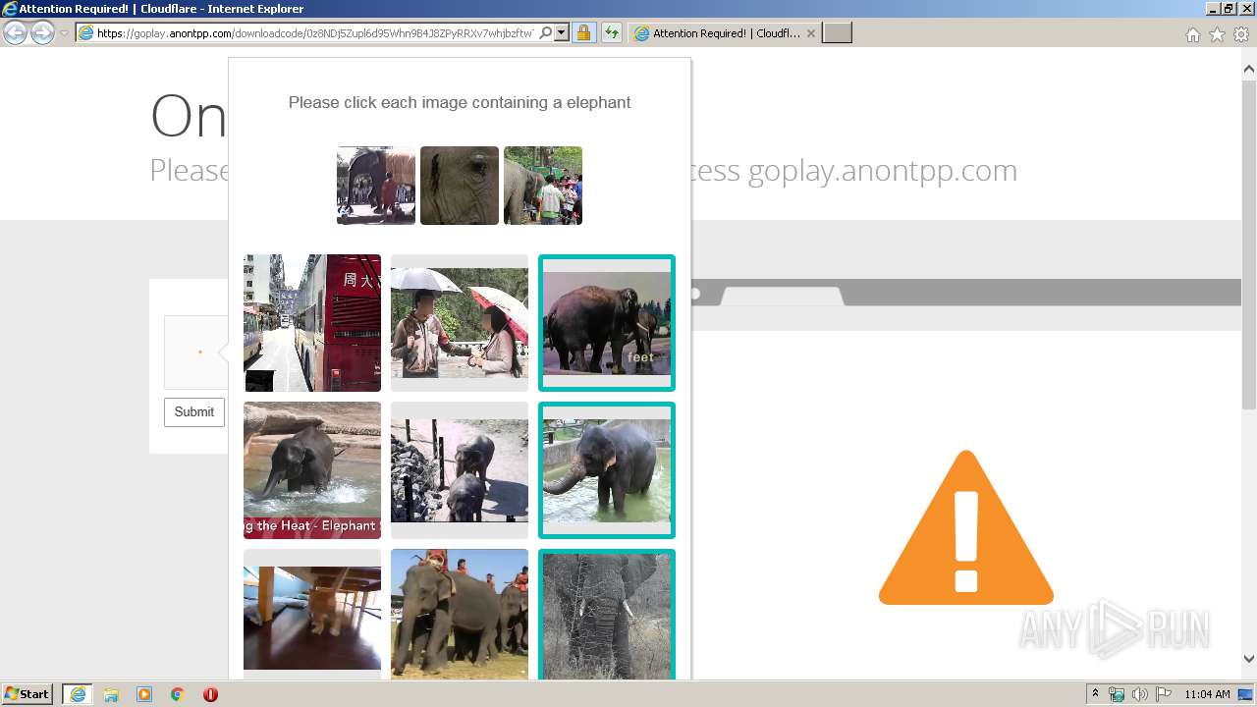Open a new blank tab
The height and width of the screenshot is (707, 1257).
click(837, 33)
